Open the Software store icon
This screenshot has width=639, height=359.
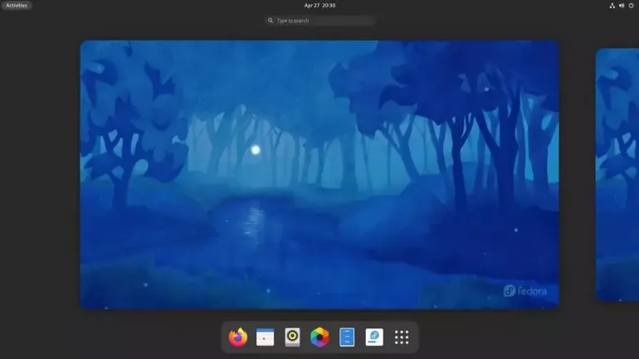(x=374, y=337)
